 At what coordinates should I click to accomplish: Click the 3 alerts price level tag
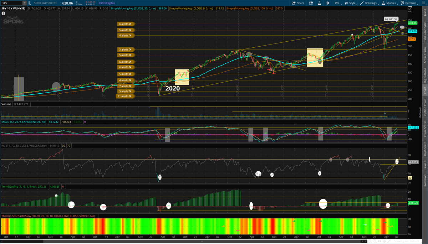[126, 50]
